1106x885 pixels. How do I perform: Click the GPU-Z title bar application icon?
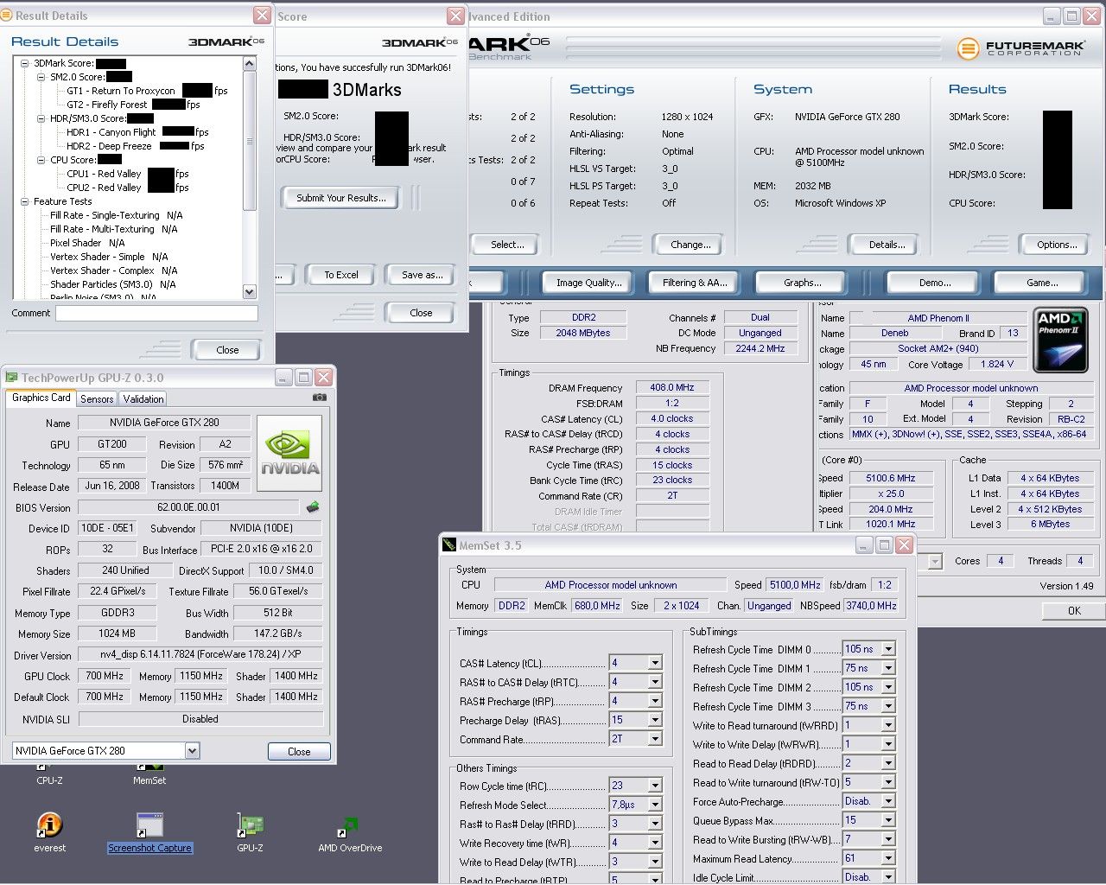point(12,378)
